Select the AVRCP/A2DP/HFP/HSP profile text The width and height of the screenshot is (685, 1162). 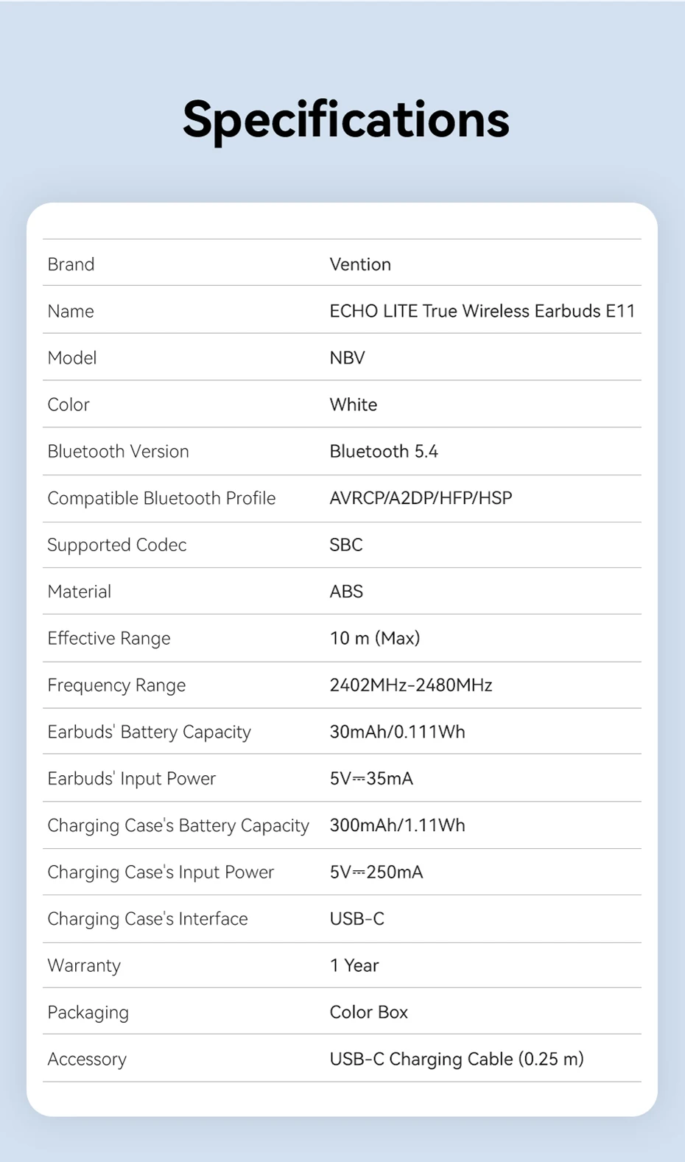(x=421, y=498)
